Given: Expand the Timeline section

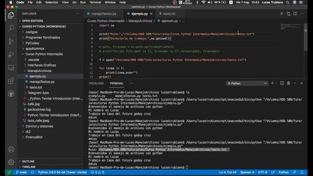Looking at the screenshot, I should coord(28,167).
